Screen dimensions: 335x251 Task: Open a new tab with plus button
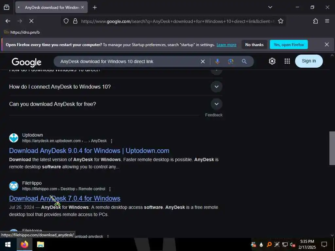pos(95,8)
